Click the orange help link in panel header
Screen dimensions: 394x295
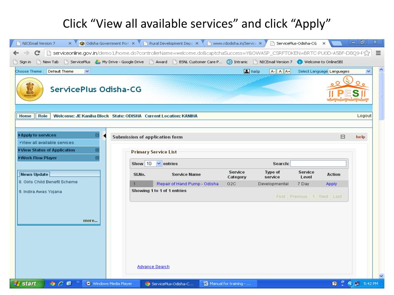click(x=360, y=137)
